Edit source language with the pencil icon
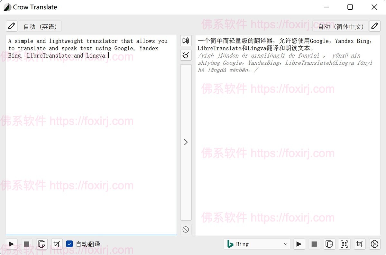Screen dimensions: 386x255 coord(12,26)
